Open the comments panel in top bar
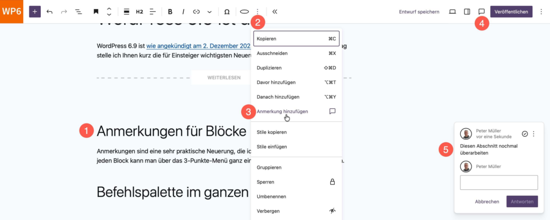The image size is (550, 220). 482,11
